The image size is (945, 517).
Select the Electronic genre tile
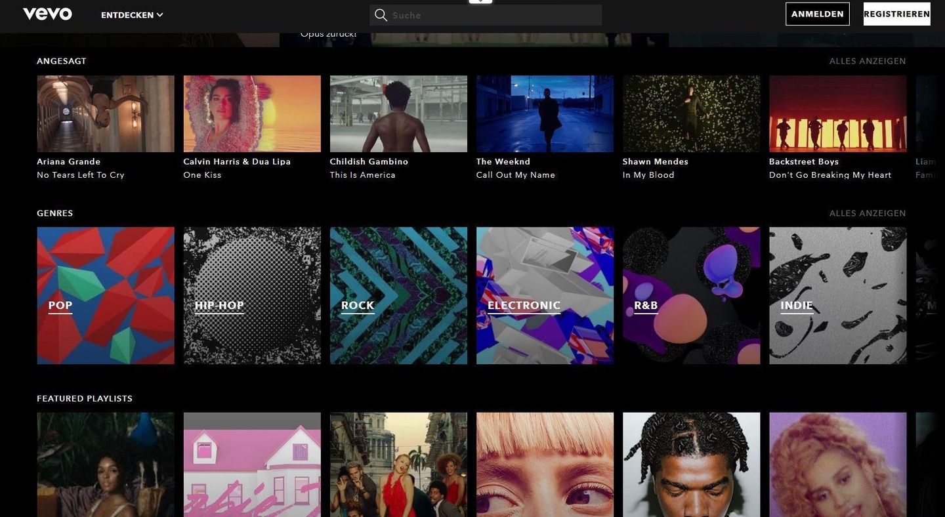(545, 295)
